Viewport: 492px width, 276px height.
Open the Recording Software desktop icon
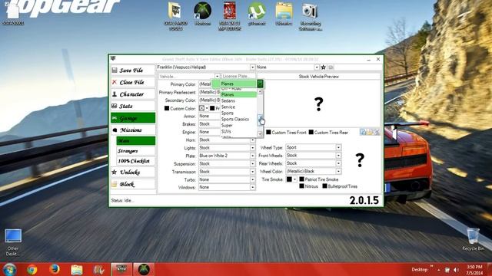coord(311,16)
